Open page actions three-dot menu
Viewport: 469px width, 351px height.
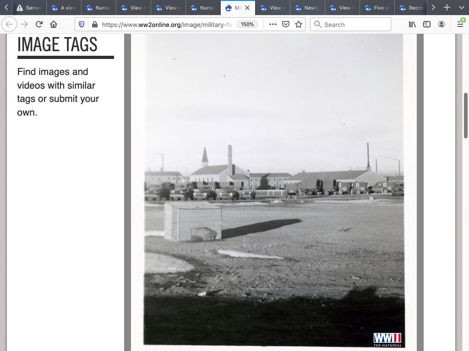tap(273, 25)
